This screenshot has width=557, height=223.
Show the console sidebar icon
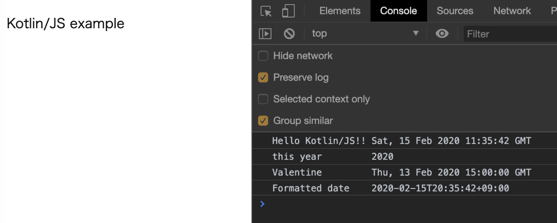point(265,33)
